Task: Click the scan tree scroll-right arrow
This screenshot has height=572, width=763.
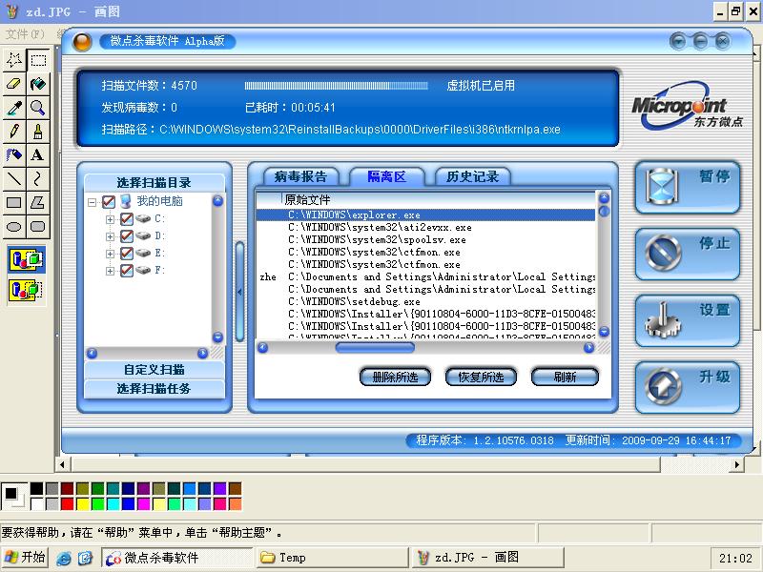Action: pos(203,353)
